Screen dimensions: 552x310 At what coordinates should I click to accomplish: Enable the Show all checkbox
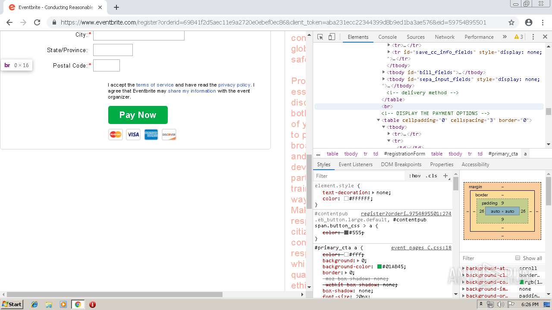coord(517,258)
